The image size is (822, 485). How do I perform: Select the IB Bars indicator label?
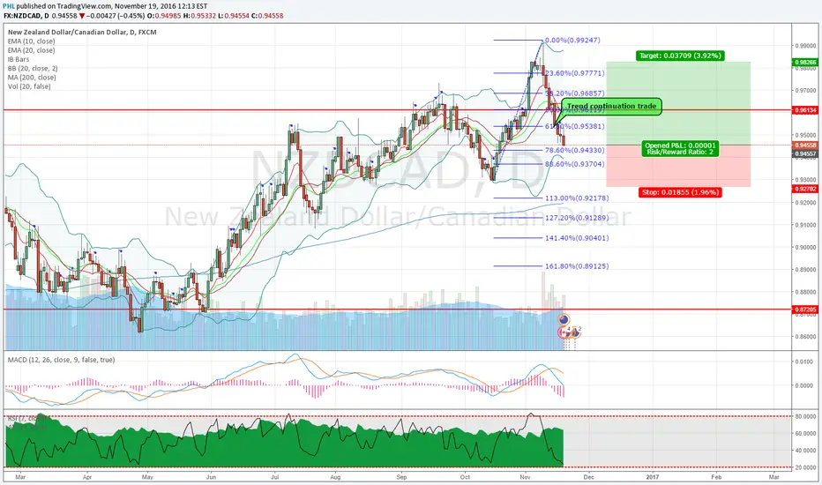19,59
